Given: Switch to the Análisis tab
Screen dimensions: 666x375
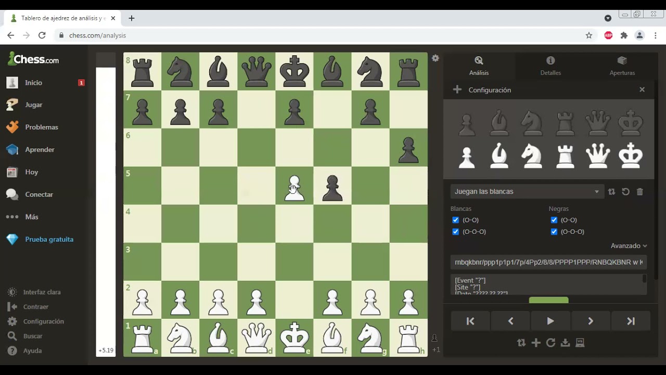Looking at the screenshot, I should click(479, 66).
